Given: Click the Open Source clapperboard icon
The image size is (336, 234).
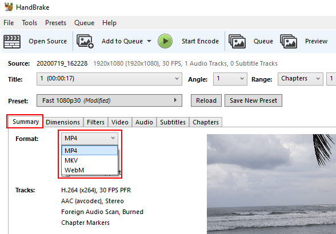Looking at the screenshot, I should [12, 41].
